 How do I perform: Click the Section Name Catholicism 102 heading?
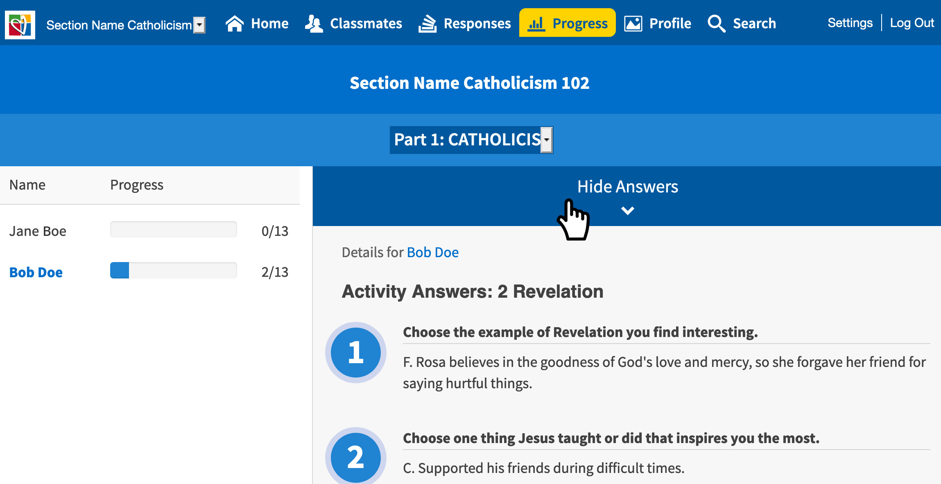tap(469, 83)
